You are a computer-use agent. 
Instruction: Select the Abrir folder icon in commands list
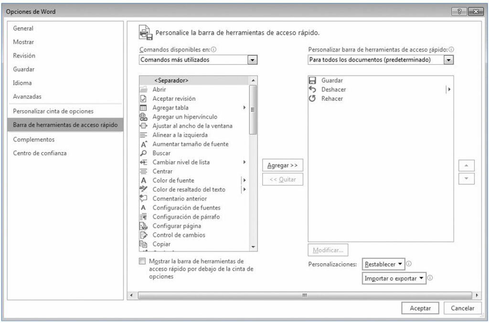[143, 89]
